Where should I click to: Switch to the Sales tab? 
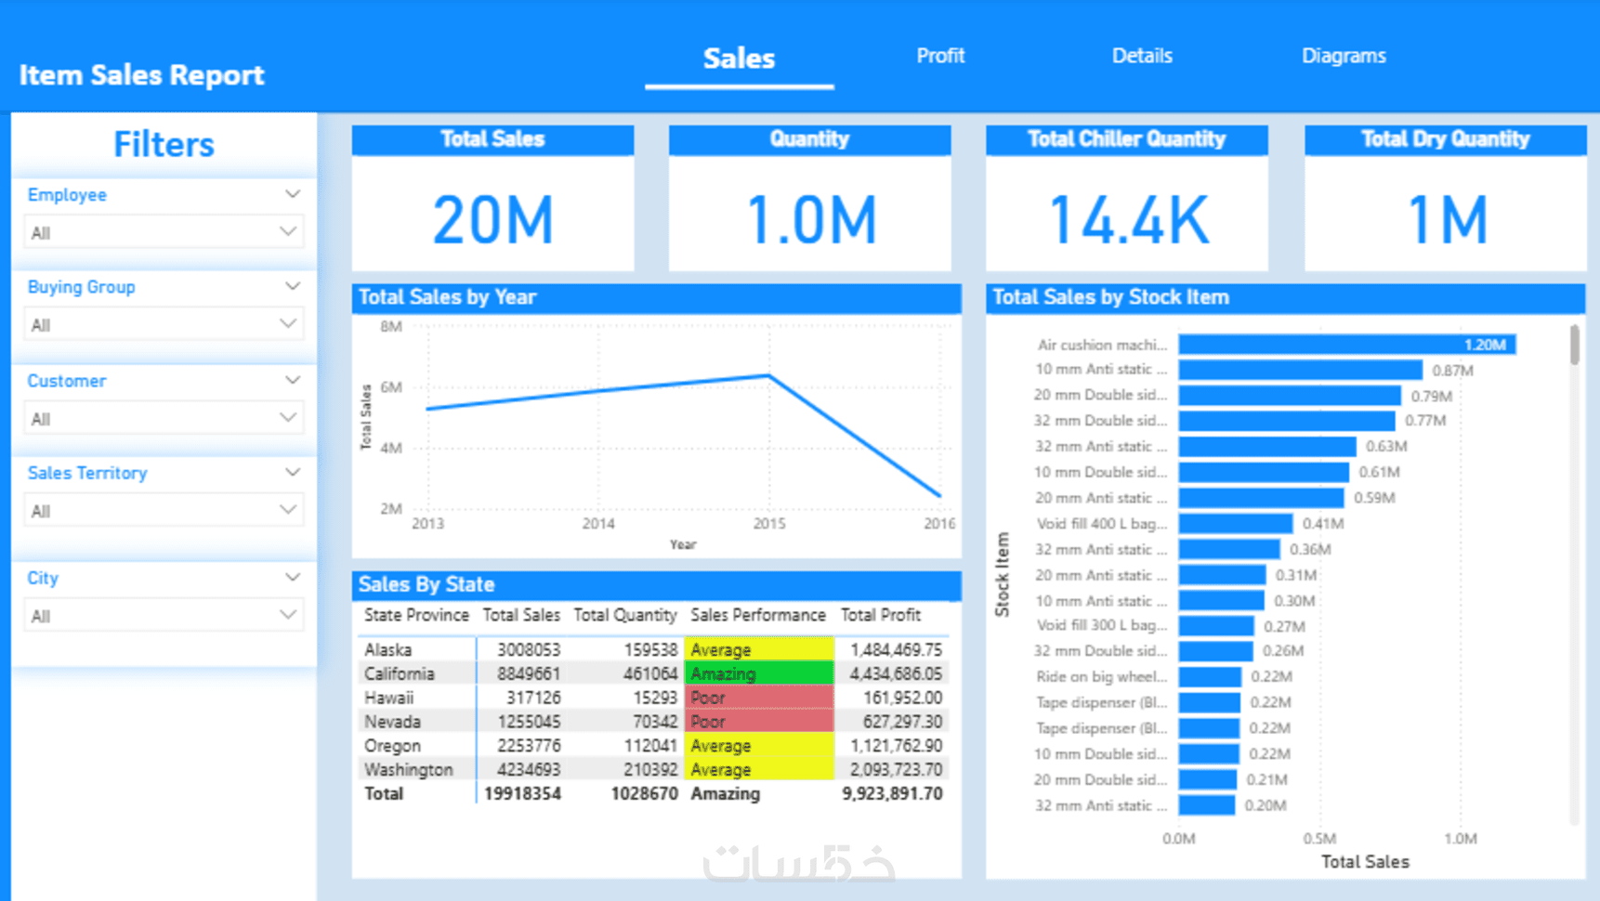tap(739, 59)
